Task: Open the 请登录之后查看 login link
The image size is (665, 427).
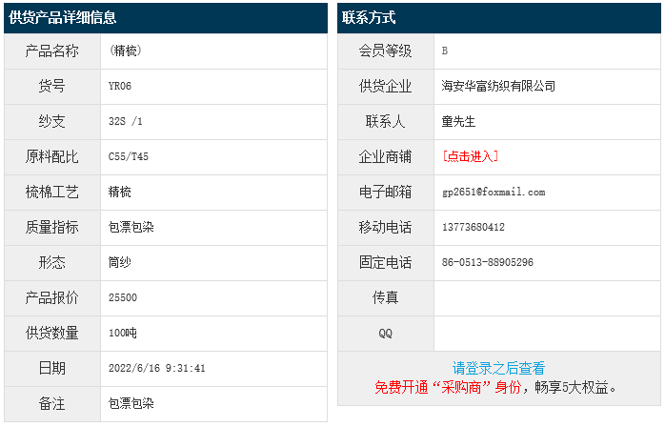Action: click(498, 368)
